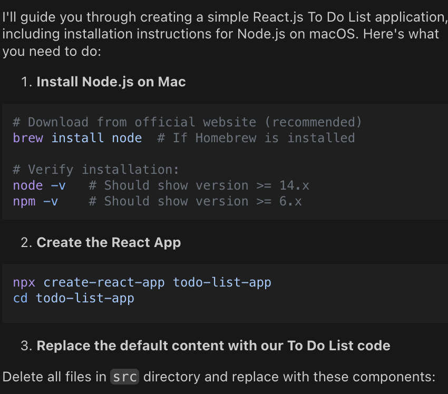The width and height of the screenshot is (448, 394).
Task: Click the 'npm -v' command line
Action: (35, 201)
